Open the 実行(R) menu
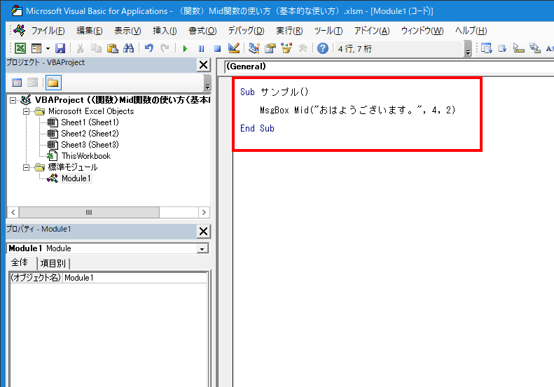This screenshot has height=387, width=554. 289,31
